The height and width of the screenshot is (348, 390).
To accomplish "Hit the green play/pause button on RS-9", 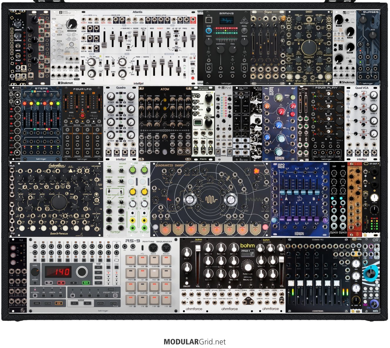I will (x=86, y=283).
